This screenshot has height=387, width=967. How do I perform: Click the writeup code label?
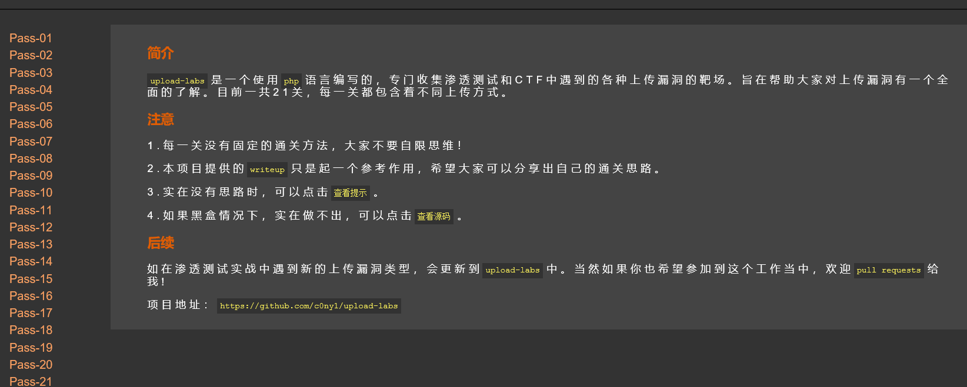tap(267, 170)
